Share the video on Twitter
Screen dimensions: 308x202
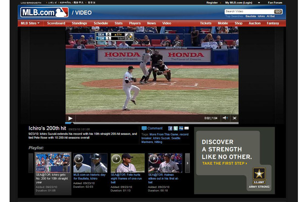pos(176,128)
